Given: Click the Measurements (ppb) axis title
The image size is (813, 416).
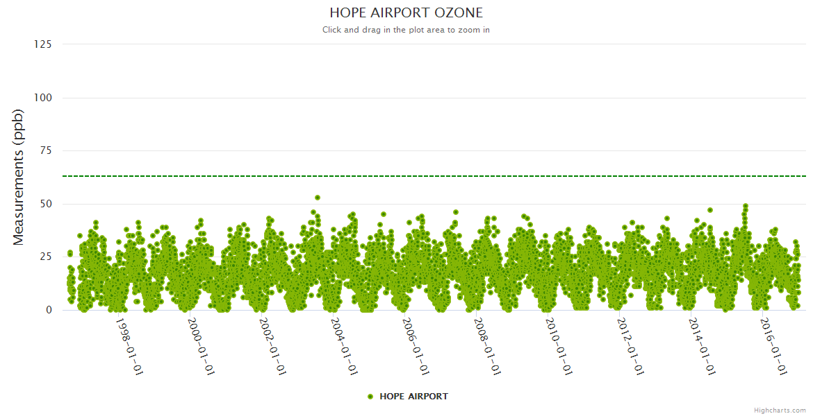Looking at the screenshot, I should pyautogui.click(x=19, y=177).
